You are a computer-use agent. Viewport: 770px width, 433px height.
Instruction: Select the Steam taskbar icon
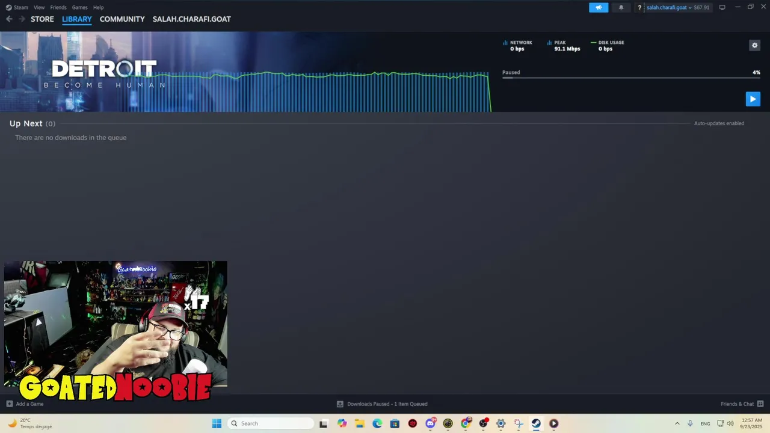click(x=536, y=423)
